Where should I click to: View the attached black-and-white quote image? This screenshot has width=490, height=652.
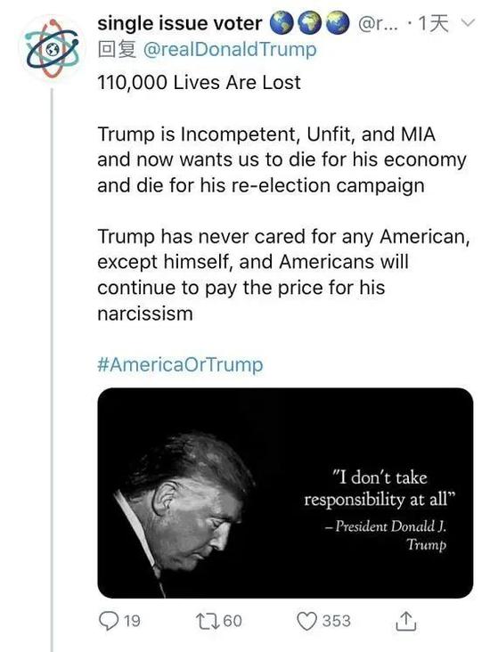(x=285, y=493)
